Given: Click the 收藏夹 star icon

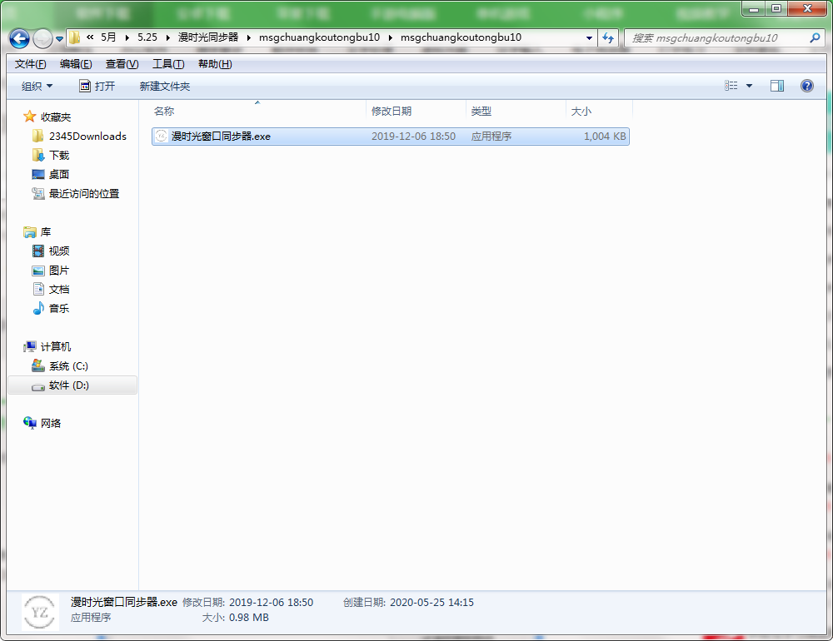Looking at the screenshot, I should pos(30,117).
